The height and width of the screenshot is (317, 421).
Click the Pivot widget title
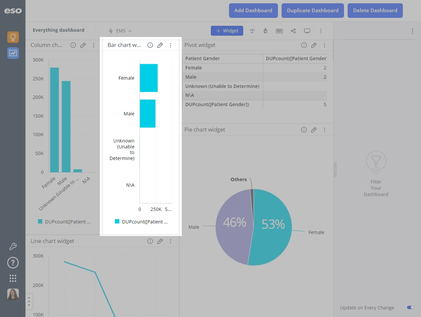(x=200, y=45)
